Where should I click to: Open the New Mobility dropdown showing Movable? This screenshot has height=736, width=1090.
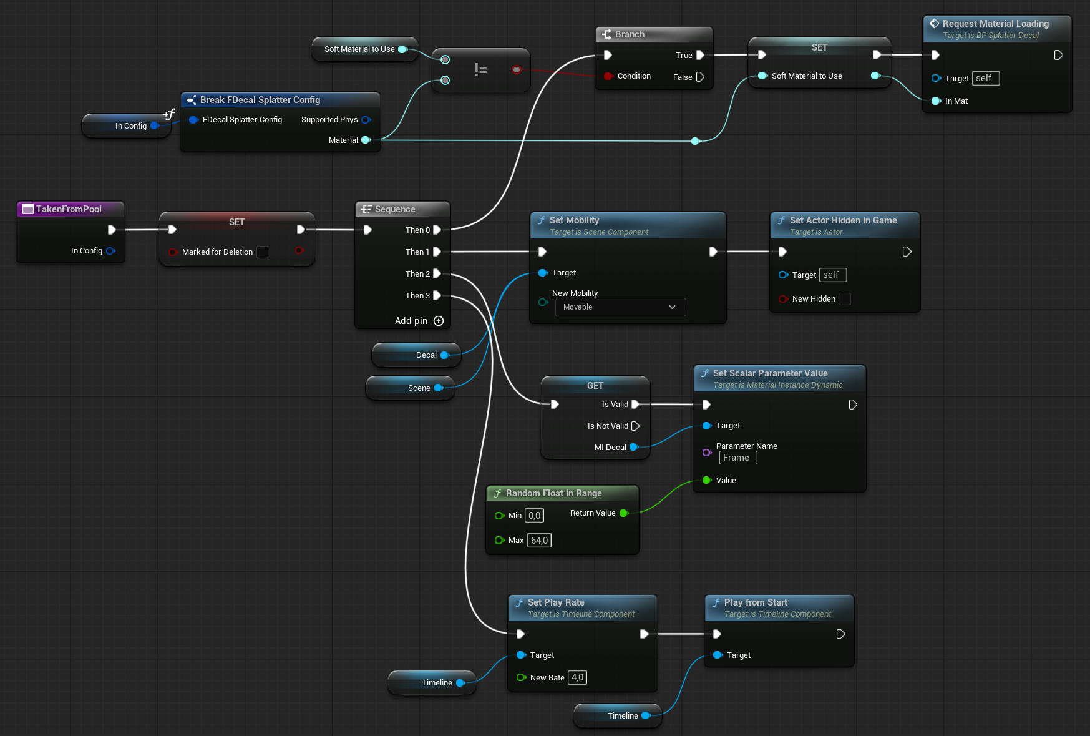coord(620,307)
